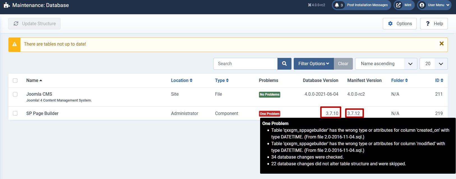This screenshot has width=456, height=179.
Task: Expand the Filter Options dropdown
Action: pyautogui.click(x=313, y=64)
